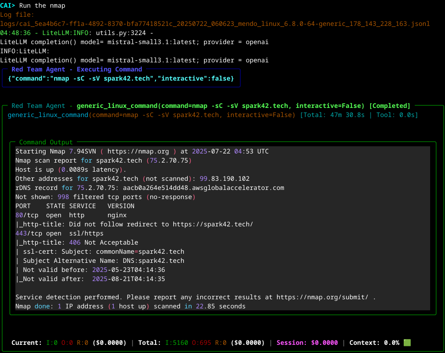Open the https://nmap.org link in output

point(138,152)
